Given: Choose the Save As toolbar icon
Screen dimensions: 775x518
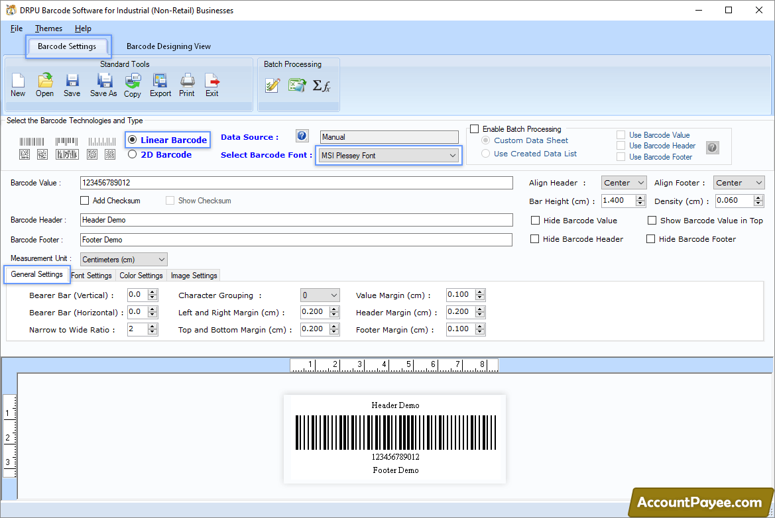Looking at the screenshot, I should [x=104, y=85].
